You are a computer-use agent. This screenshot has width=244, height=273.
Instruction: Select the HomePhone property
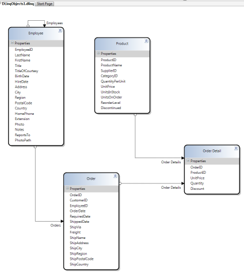pos(24,114)
